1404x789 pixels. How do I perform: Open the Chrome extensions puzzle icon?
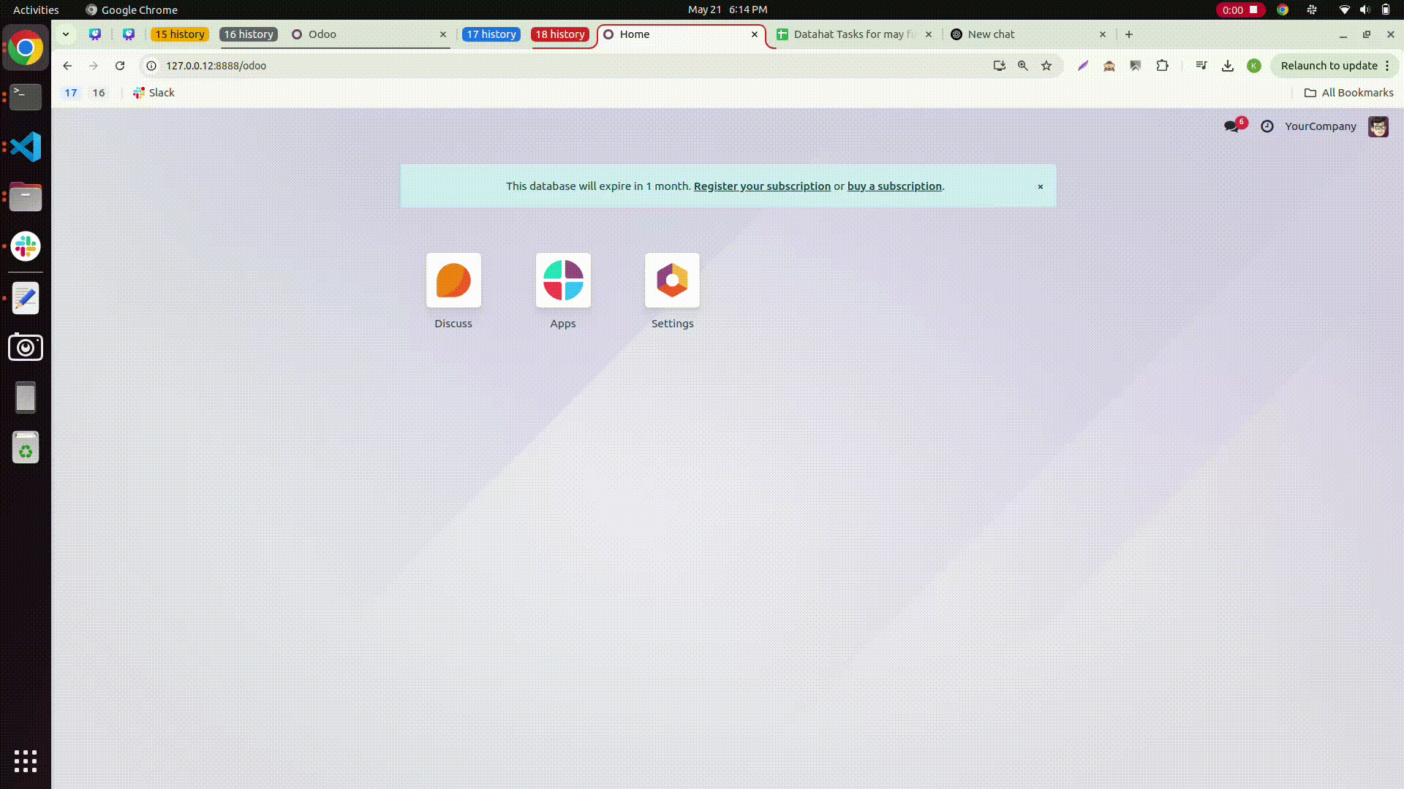click(1162, 66)
